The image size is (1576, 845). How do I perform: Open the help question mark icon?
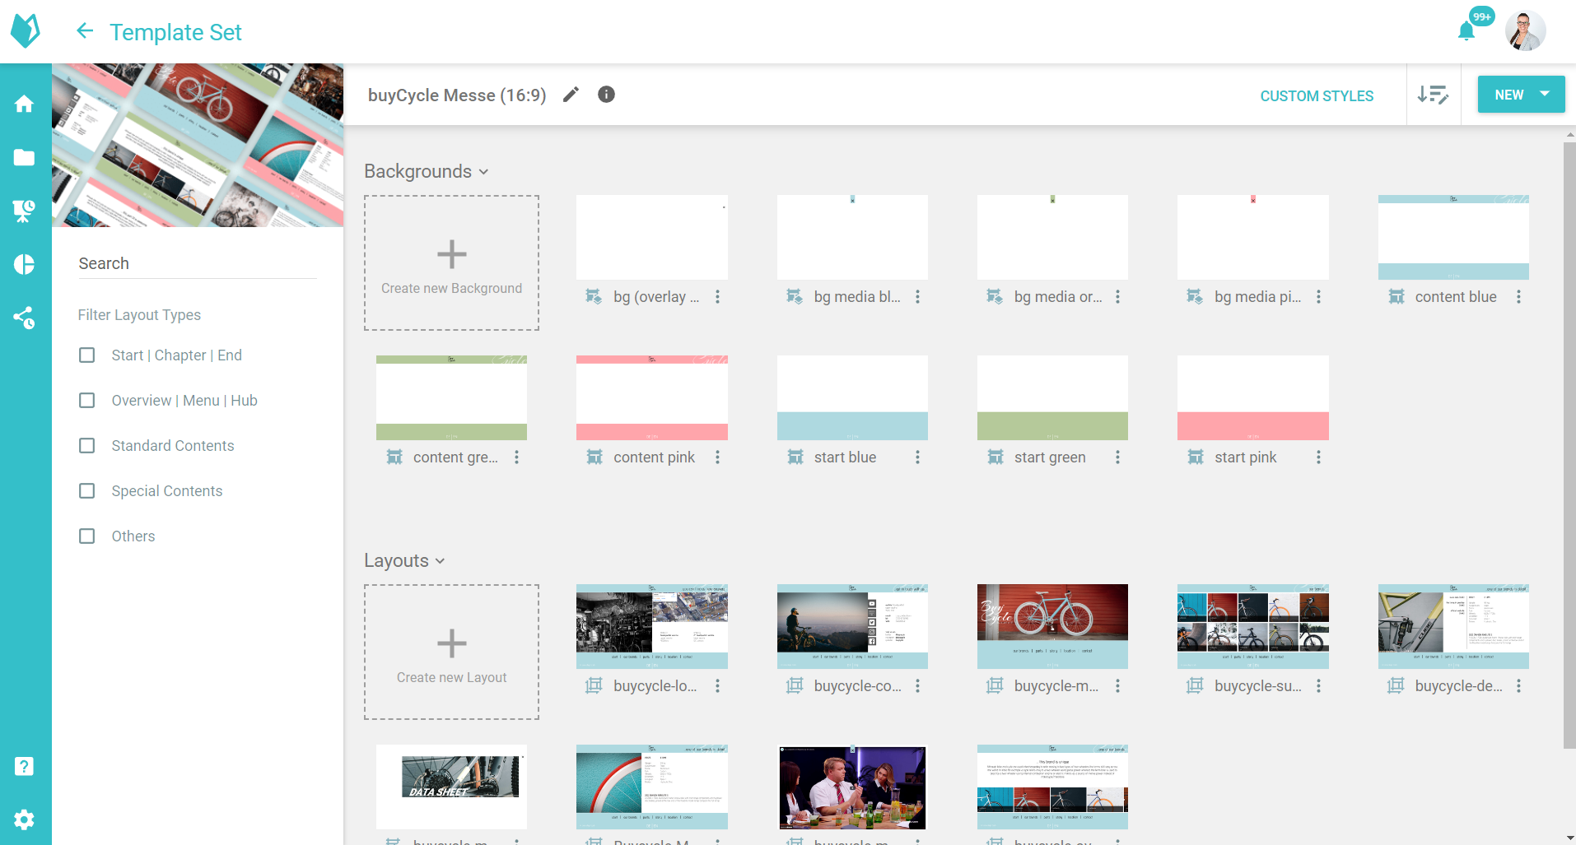pos(25,766)
